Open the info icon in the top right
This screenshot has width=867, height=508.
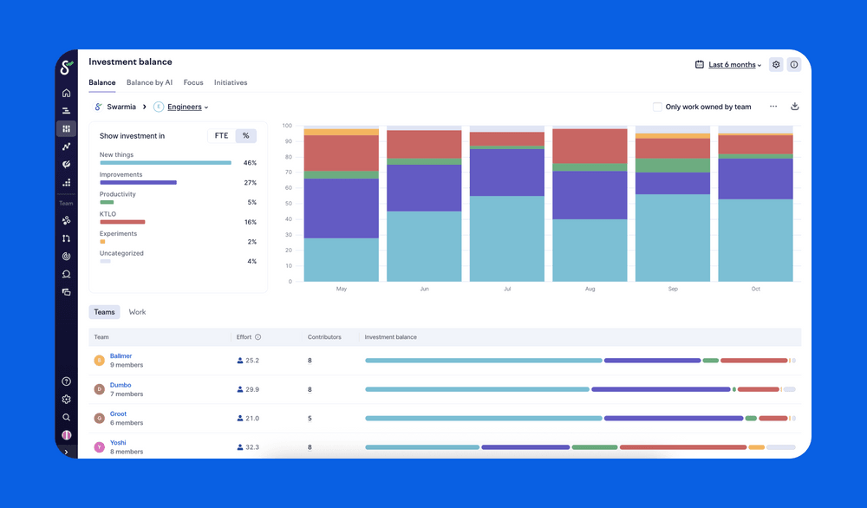pyautogui.click(x=794, y=65)
